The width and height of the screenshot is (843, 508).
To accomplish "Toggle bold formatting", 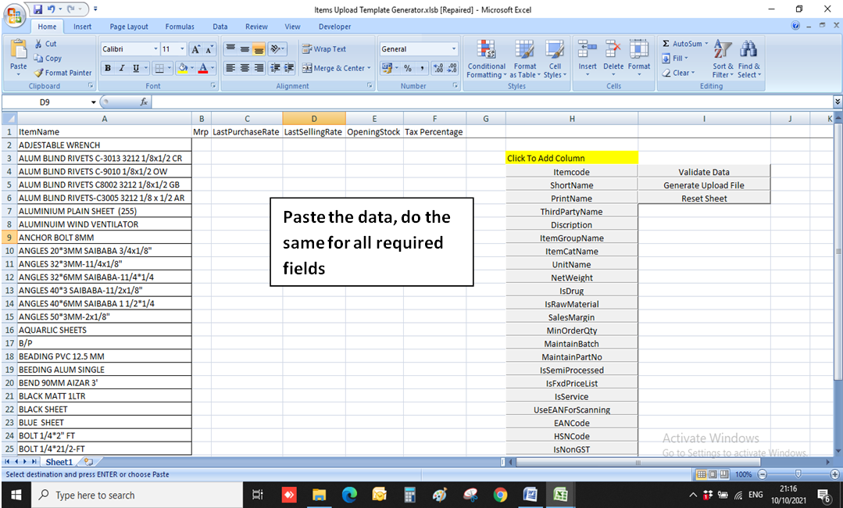I will pyautogui.click(x=107, y=67).
